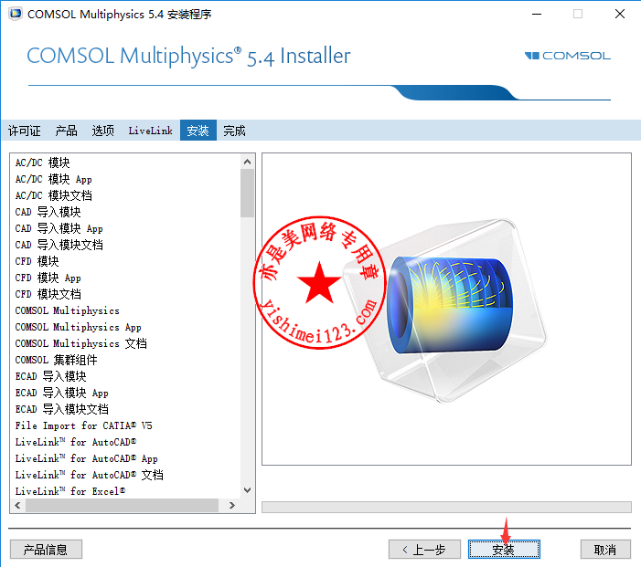Select the 'CAD 导入模块文档' row
Screen dimensions: 641x567
(127, 245)
